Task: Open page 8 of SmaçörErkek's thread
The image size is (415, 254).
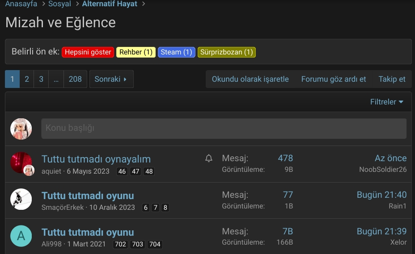Action: tap(165, 208)
